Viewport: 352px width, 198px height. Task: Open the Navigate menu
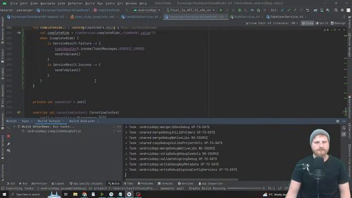pyautogui.click(x=48, y=3)
